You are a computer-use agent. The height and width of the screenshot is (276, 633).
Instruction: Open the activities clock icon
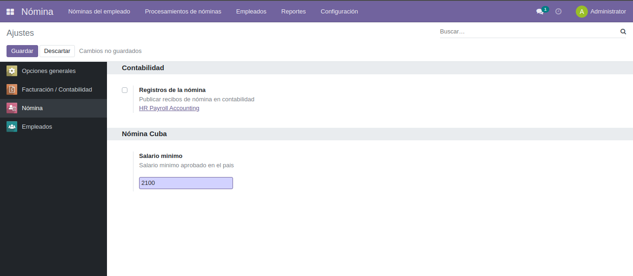558,11
